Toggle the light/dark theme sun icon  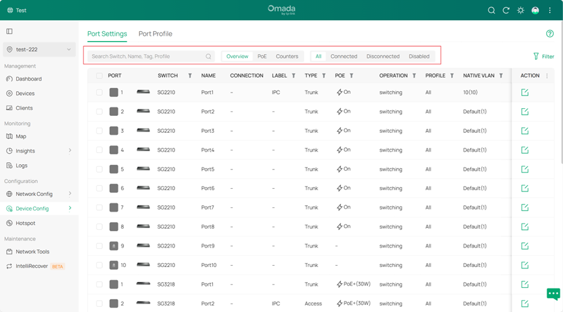520,10
